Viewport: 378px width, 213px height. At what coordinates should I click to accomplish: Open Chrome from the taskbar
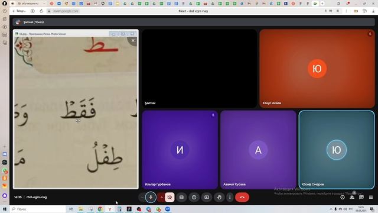[100, 209]
